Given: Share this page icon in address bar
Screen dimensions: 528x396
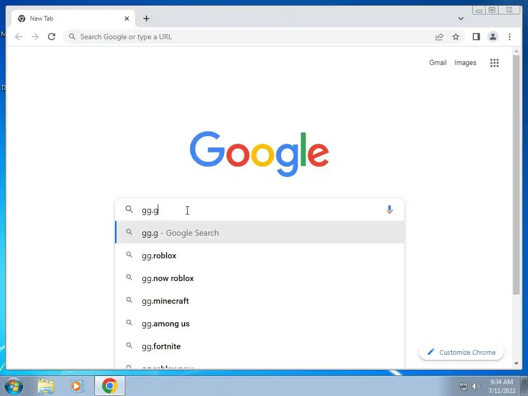Looking at the screenshot, I should pyautogui.click(x=439, y=37).
